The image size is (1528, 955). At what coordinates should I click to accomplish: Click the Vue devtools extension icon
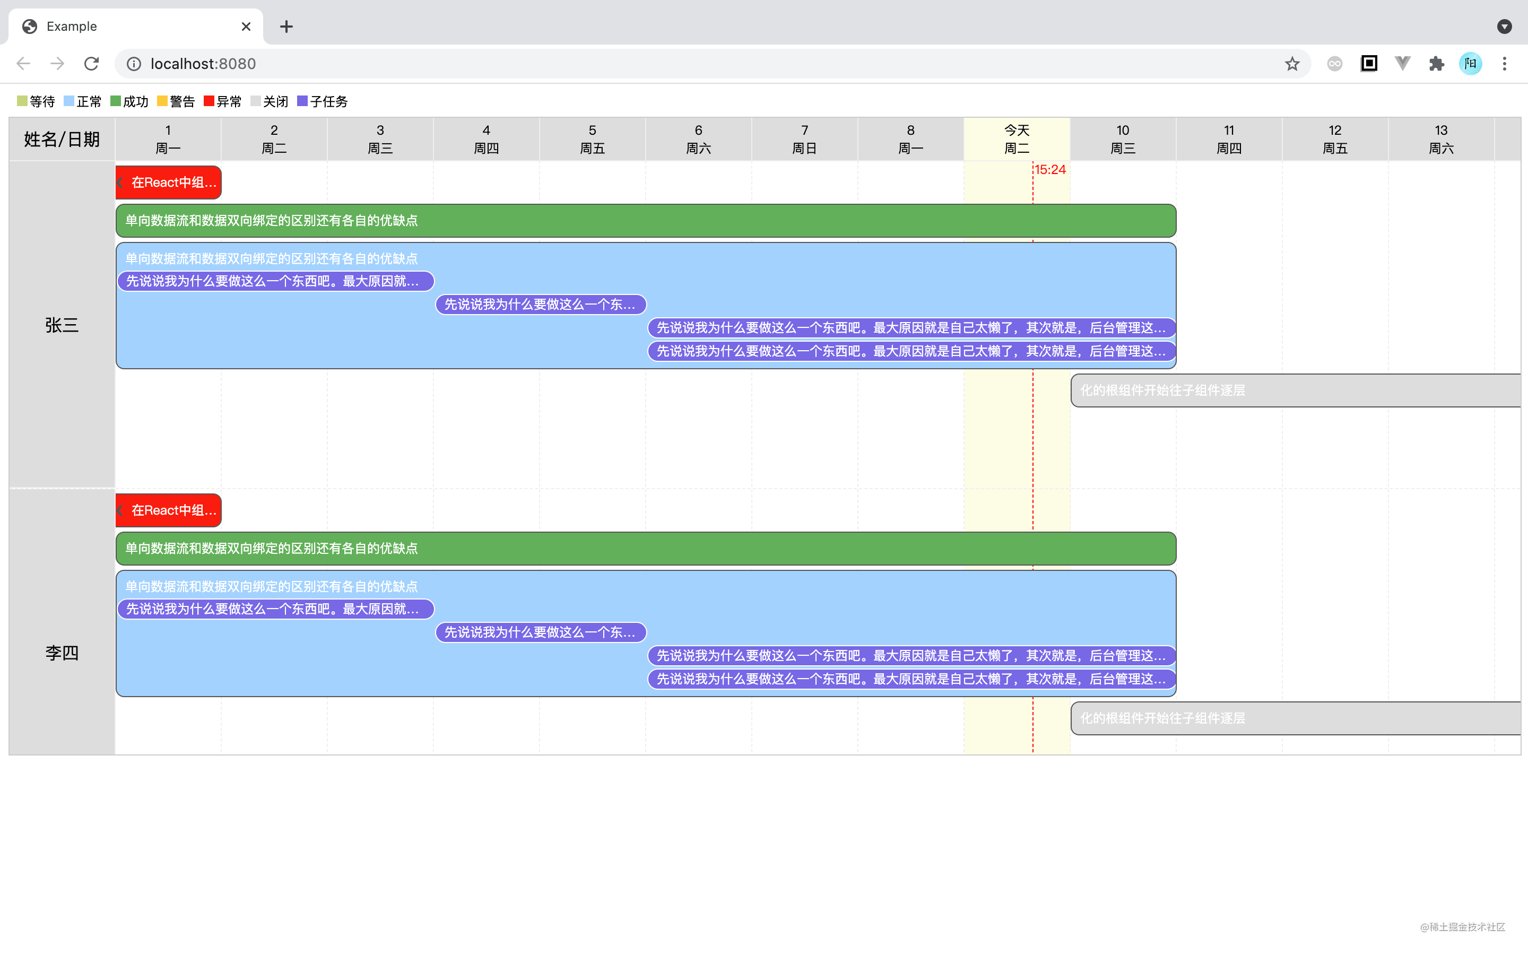pyautogui.click(x=1402, y=64)
